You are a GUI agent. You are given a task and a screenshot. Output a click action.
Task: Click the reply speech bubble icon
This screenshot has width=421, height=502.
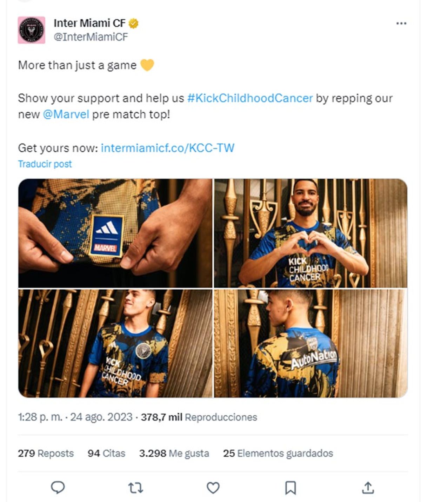click(x=58, y=487)
